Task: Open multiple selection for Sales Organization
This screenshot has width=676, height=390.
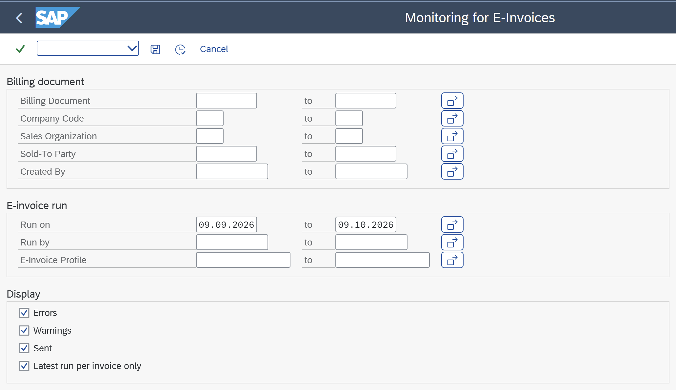Action: coord(452,136)
